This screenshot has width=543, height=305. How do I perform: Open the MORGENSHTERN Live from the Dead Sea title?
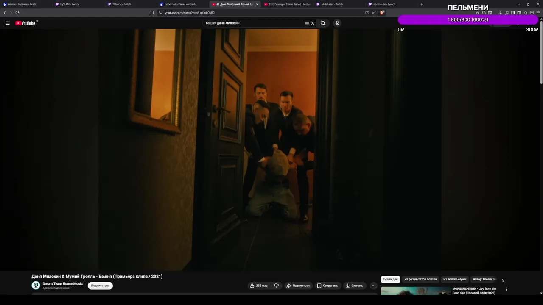tap(474, 291)
